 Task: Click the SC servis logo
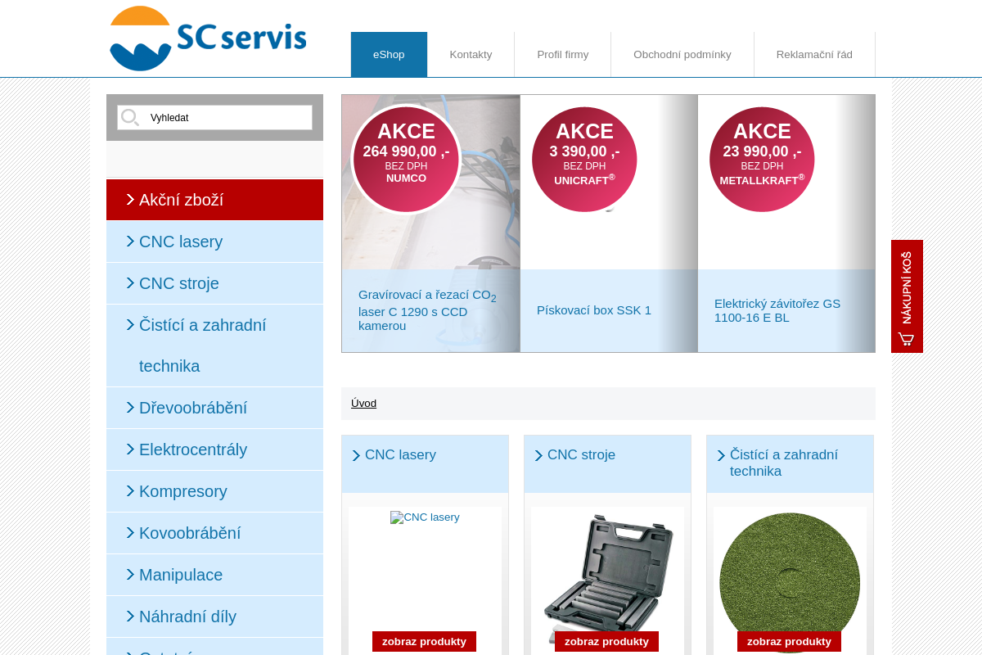208,38
